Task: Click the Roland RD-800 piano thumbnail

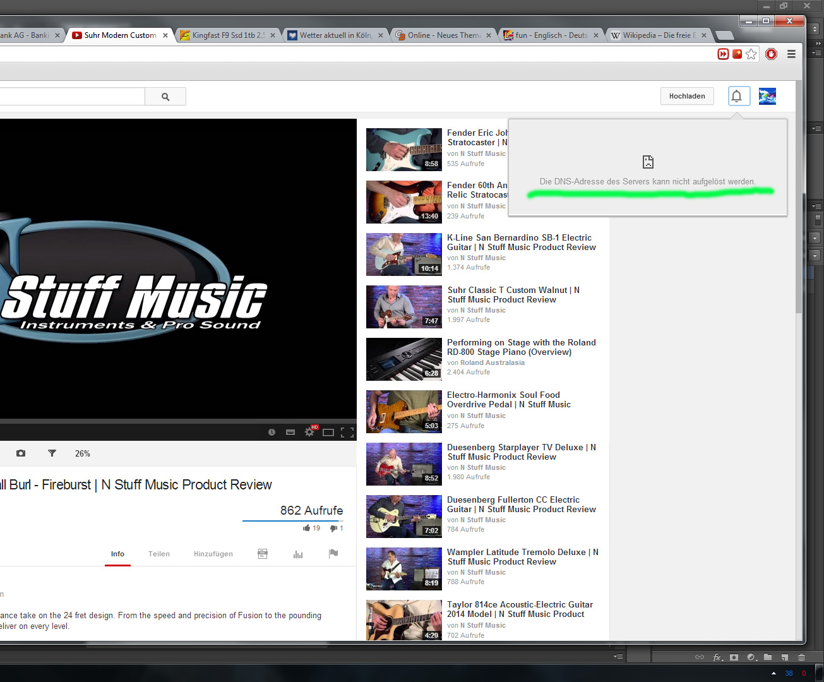Action: 404,359
